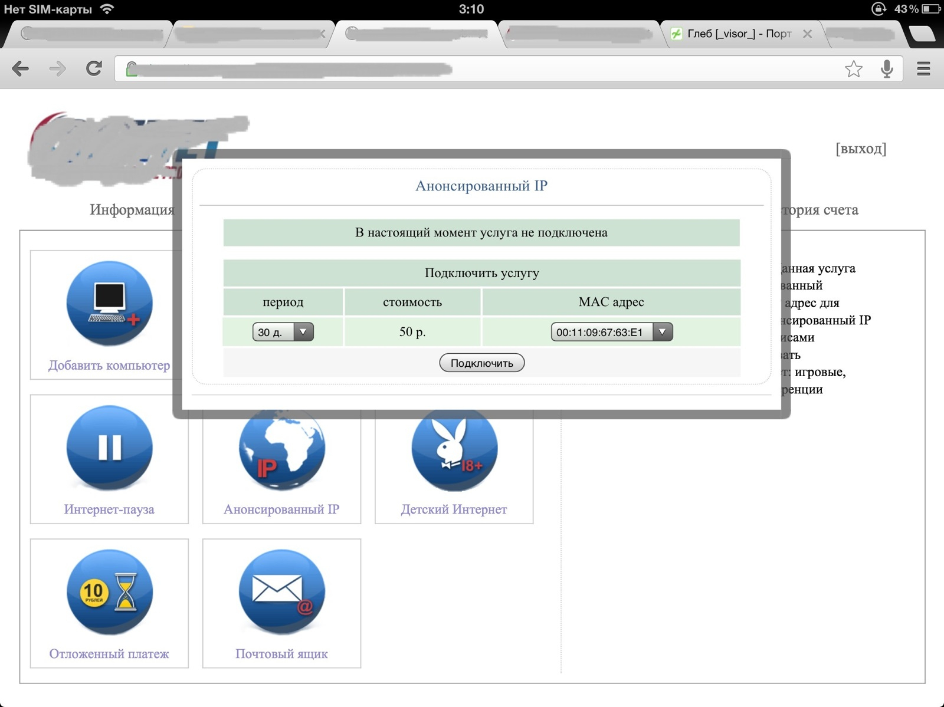Switch to the Глеб [_visor_] - Порт tab
The height and width of the screenshot is (707, 944).
739,34
